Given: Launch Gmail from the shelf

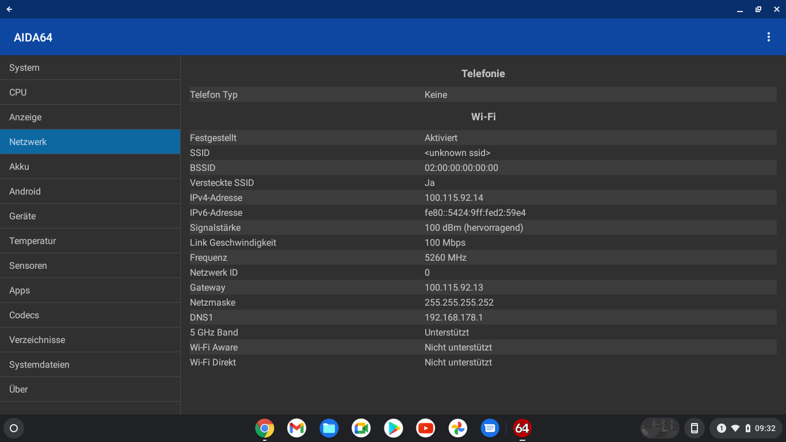Looking at the screenshot, I should click(x=297, y=428).
